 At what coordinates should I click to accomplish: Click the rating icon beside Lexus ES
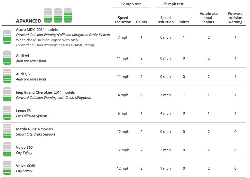7,113
